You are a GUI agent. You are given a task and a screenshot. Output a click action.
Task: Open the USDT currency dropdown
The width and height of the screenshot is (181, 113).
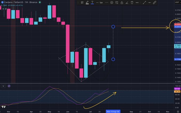[178, 2]
